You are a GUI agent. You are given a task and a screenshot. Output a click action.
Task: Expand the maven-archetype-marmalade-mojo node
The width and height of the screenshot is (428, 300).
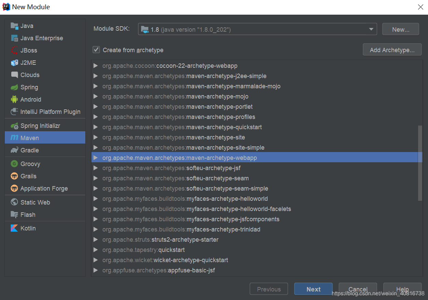(96, 86)
